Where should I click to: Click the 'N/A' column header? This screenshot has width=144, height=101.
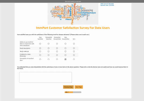[x=74, y=39]
